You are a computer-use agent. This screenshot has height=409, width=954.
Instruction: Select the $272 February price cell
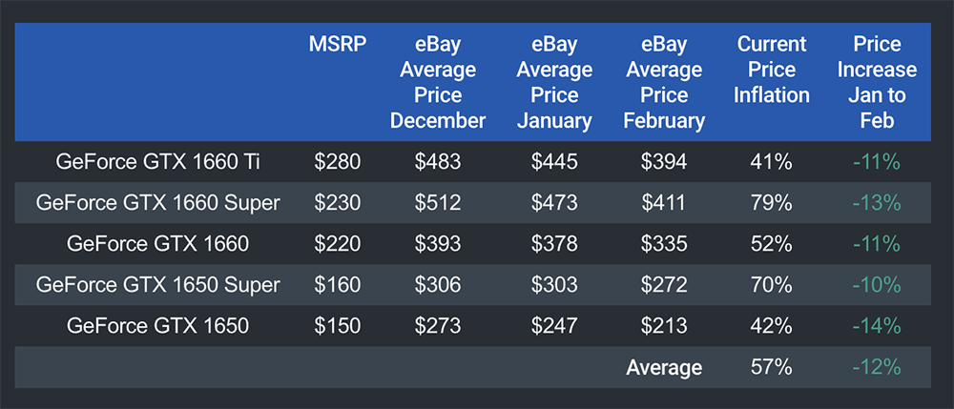coord(664,285)
